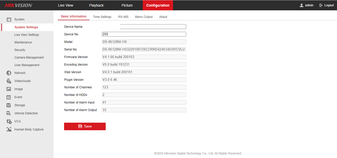Click the Human Body Capture icon
Viewport: 337px width, 158px height.
(9, 129)
